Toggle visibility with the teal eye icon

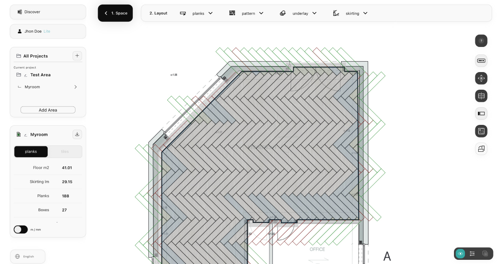click(460, 254)
